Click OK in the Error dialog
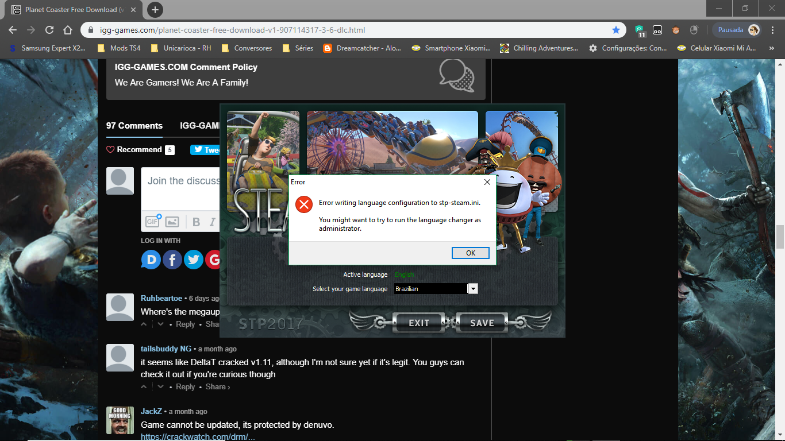The width and height of the screenshot is (785, 441). pyautogui.click(x=470, y=253)
